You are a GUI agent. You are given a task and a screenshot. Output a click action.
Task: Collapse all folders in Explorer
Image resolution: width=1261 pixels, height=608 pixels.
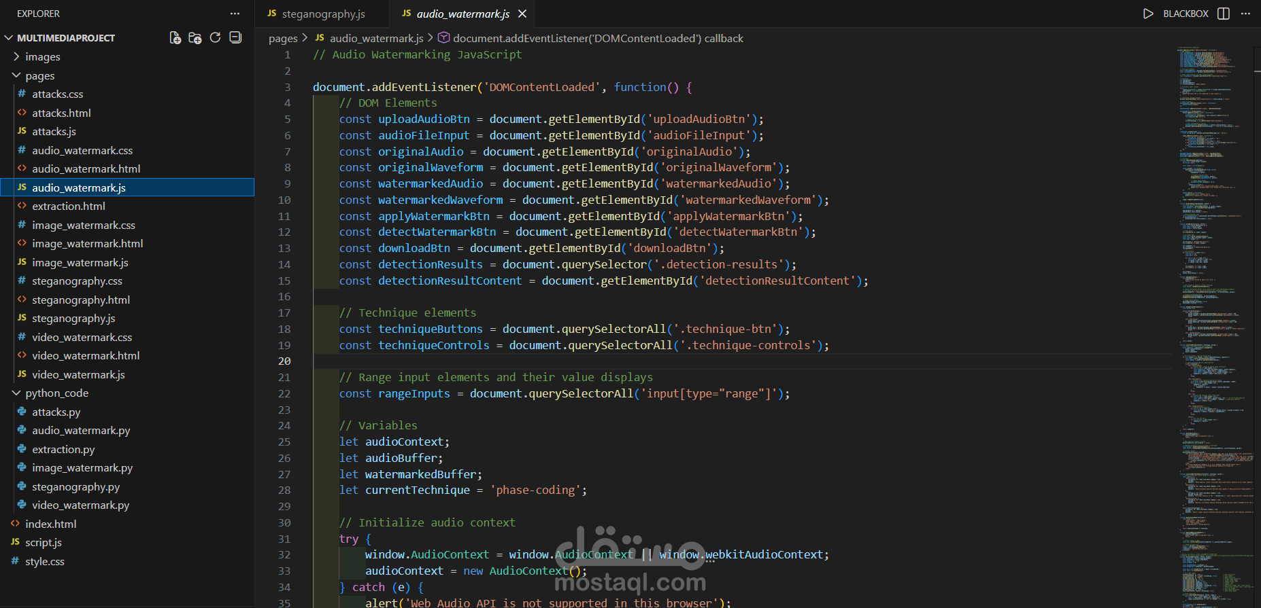coord(235,38)
